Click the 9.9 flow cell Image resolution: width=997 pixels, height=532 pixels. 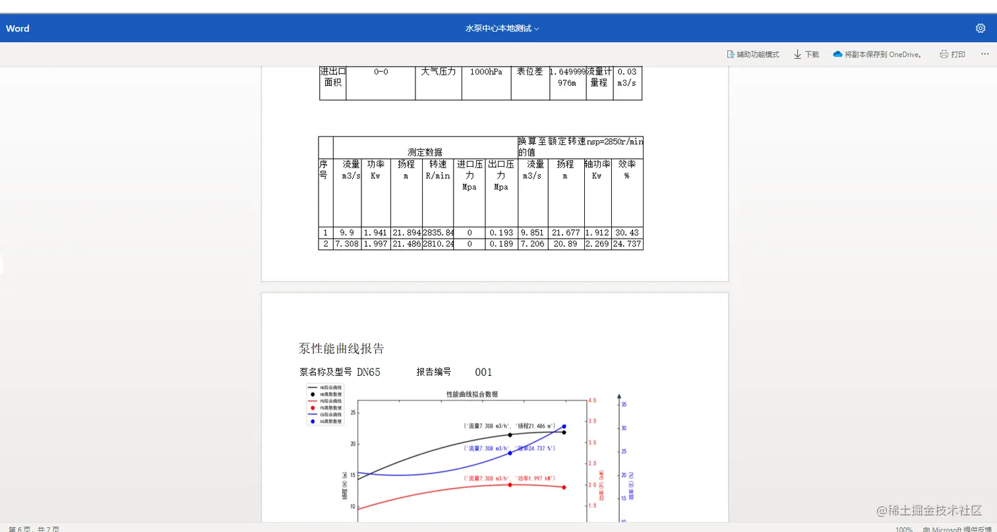pos(347,233)
